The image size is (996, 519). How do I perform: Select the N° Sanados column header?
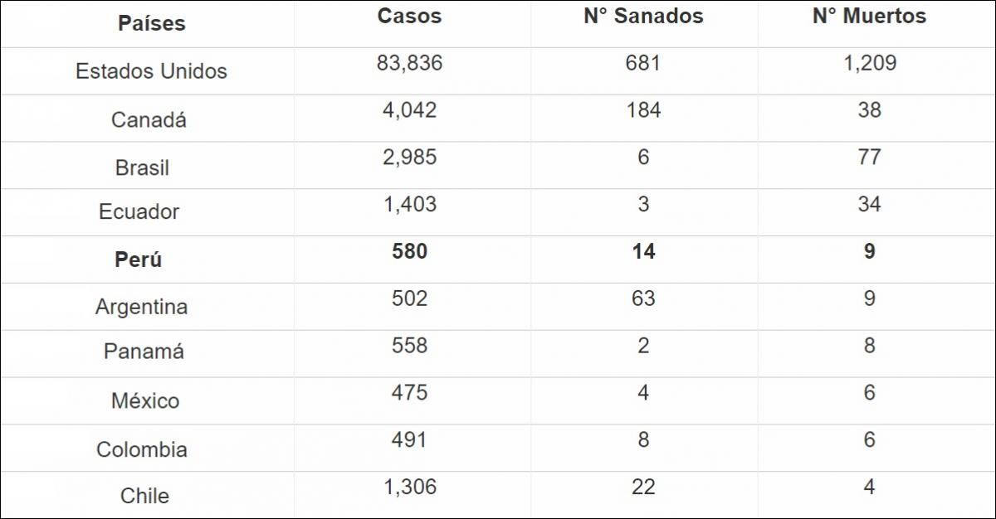643,16
